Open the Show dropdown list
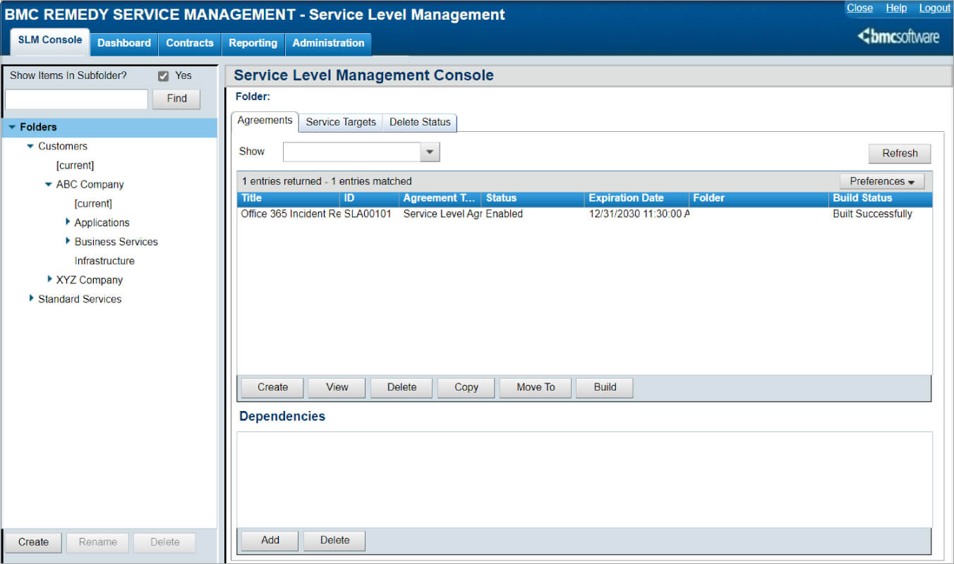 coord(430,152)
